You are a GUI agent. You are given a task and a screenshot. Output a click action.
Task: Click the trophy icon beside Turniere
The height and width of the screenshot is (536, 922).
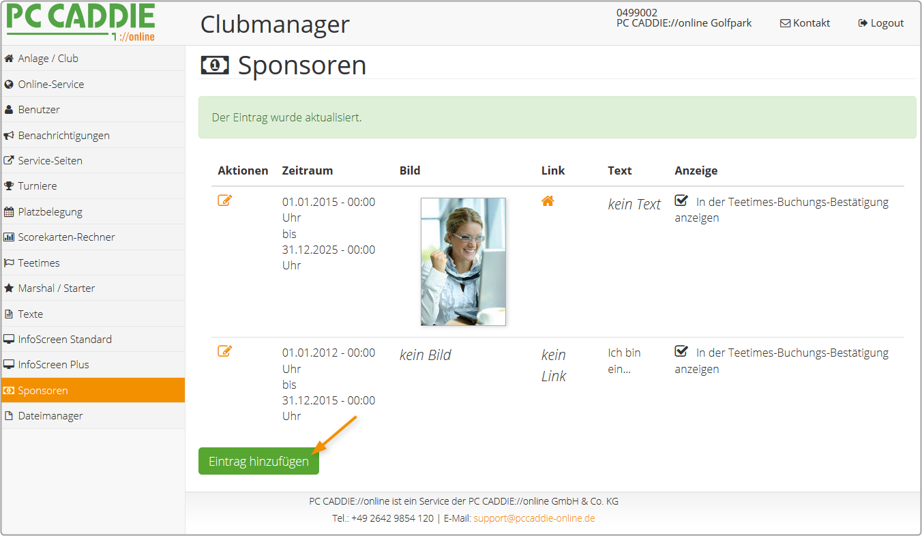point(9,186)
